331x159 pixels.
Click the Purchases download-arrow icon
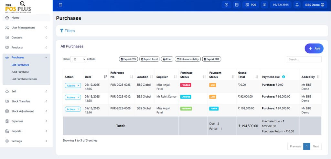tap(7, 58)
